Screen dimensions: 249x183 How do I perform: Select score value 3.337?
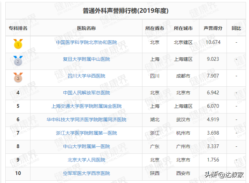[213, 146]
